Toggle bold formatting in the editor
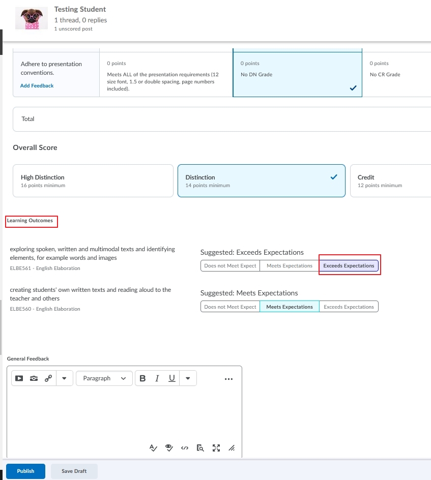 coord(142,378)
